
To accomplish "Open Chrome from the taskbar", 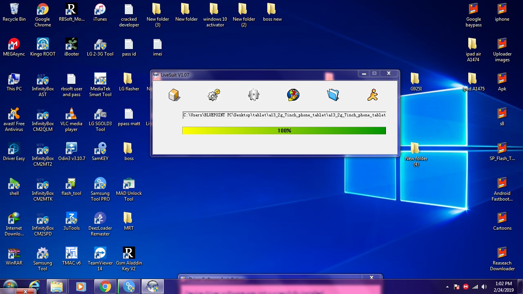I will tap(105, 286).
